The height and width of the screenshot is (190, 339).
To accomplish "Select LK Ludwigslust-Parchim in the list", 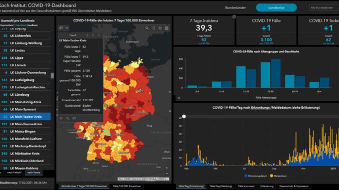I will tap(25, 87).
